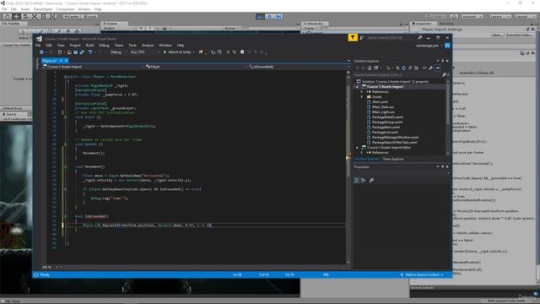This screenshot has height=304, width=540.
Task: Click Solution Explorer Refresh icon
Action: click(403, 68)
